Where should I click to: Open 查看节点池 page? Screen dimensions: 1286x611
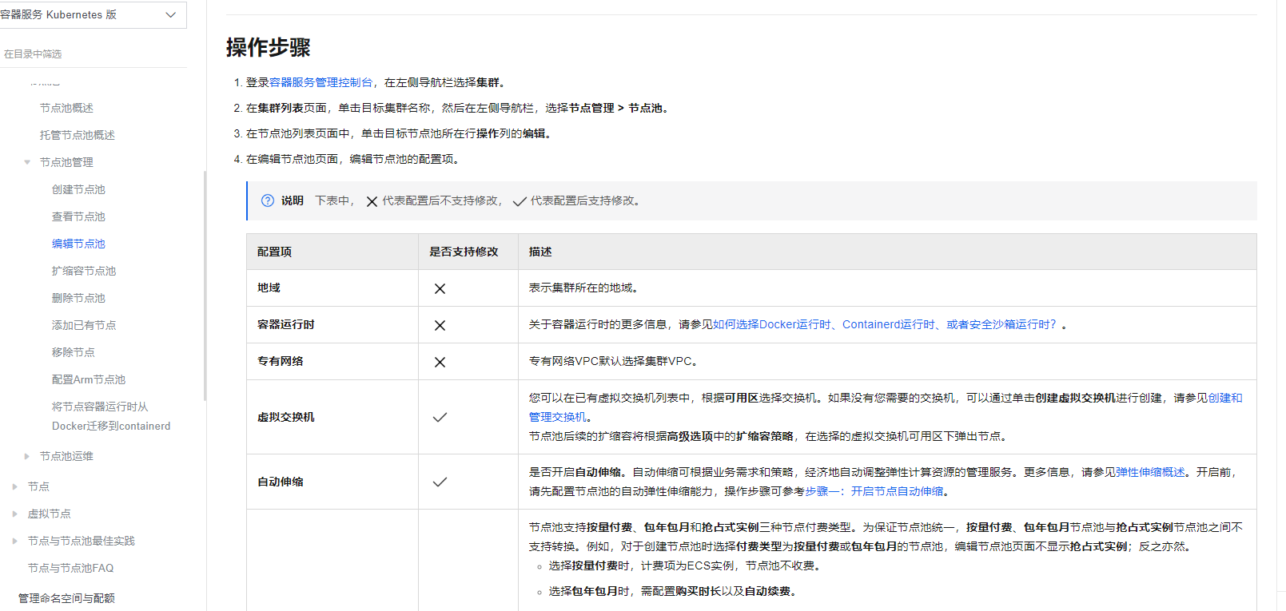pyautogui.click(x=78, y=216)
